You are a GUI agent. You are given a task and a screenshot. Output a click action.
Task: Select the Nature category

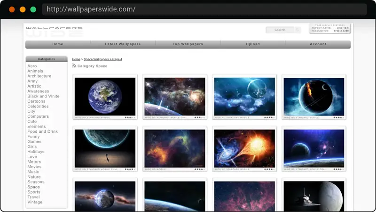coord(34,177)
